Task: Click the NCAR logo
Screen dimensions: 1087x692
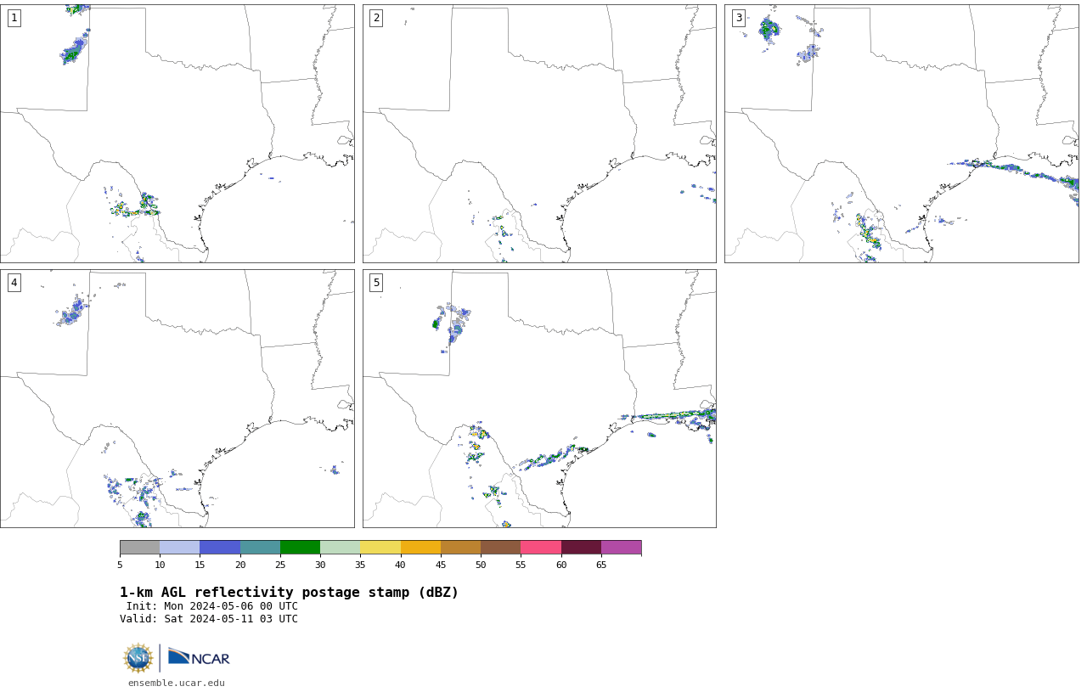Action: point(199,657)
